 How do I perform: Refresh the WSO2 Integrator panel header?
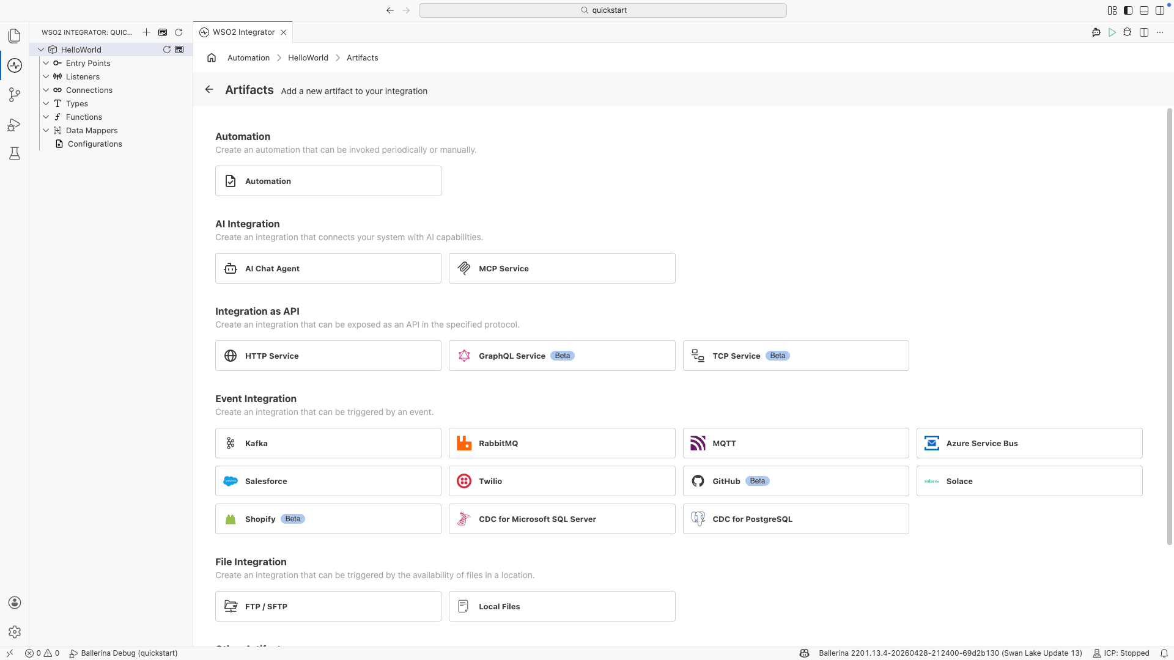(x=179, y=32)
